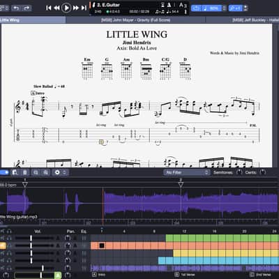Open the equalizer icon on the green track row
The width and height of the screenshot is (279, 279).
(x=84, y=238)
